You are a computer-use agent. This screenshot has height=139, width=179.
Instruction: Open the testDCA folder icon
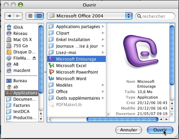click(x=9, y=112)
